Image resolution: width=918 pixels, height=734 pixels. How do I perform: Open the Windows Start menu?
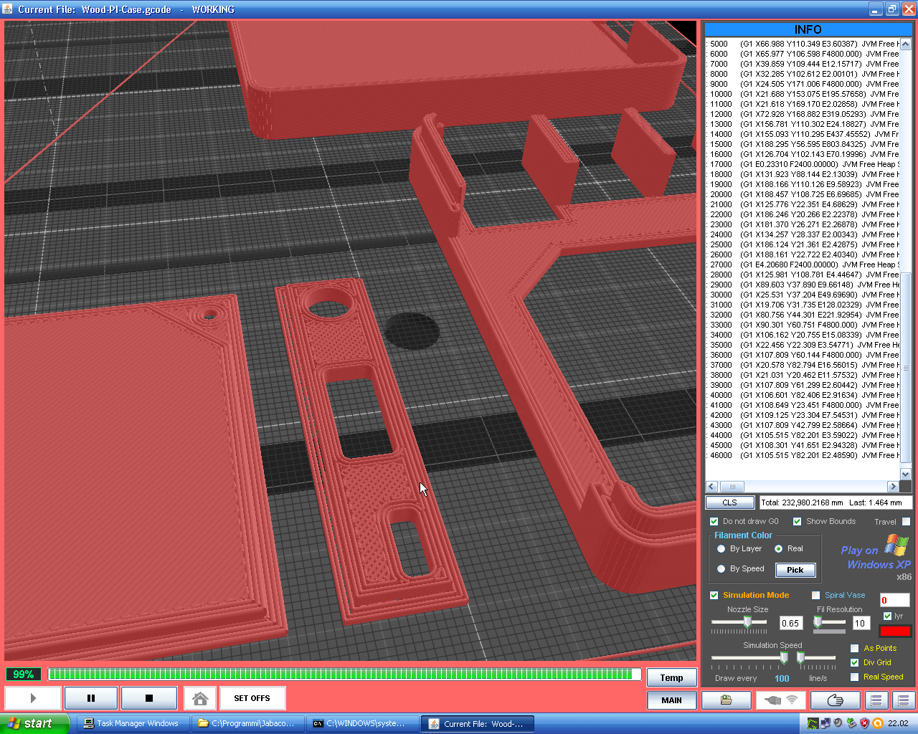(34, 723)
